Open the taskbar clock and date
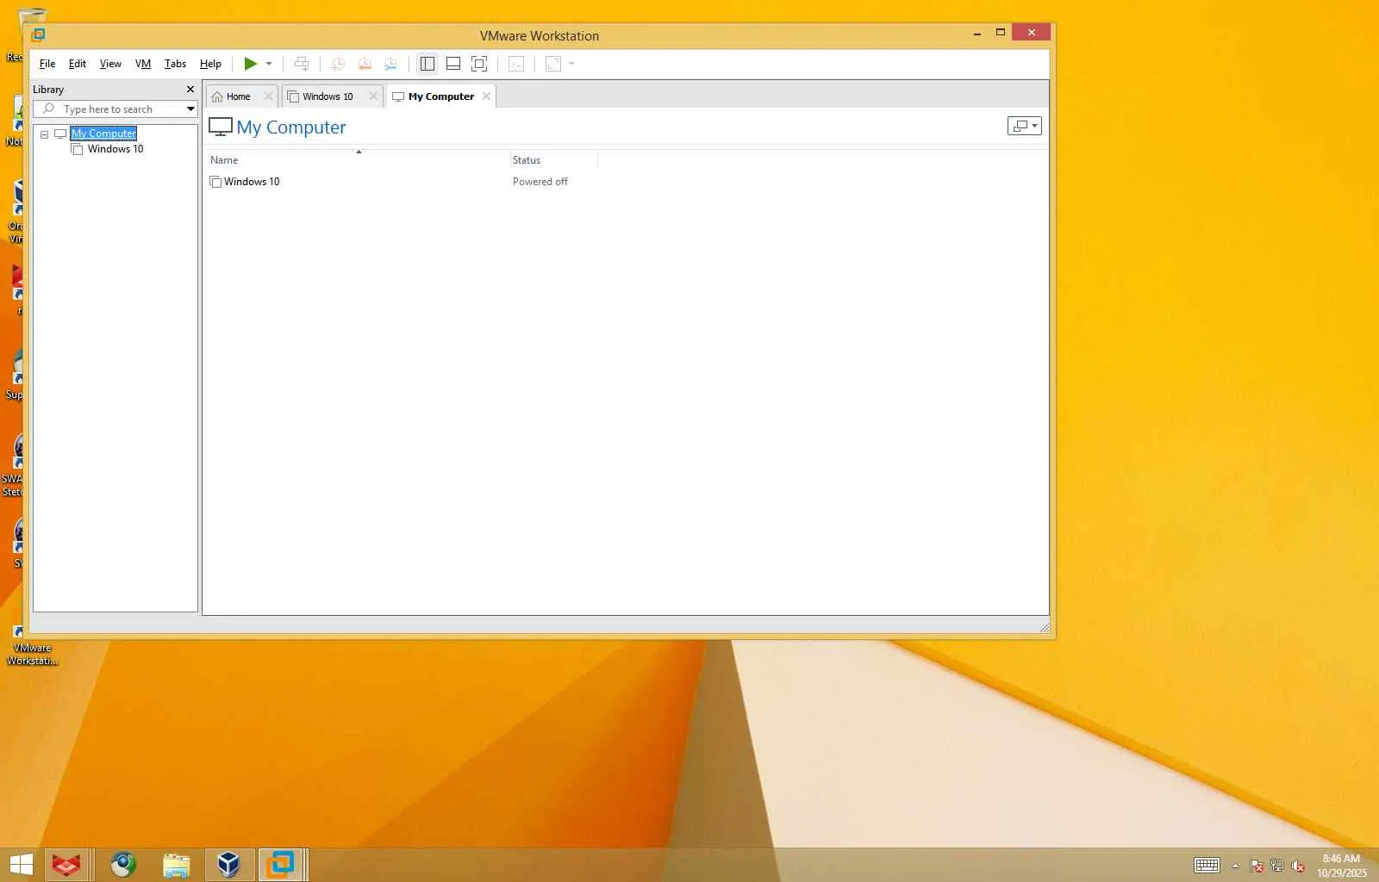The width and height of the screenshot is (1379, 882). coord(1341,866)
